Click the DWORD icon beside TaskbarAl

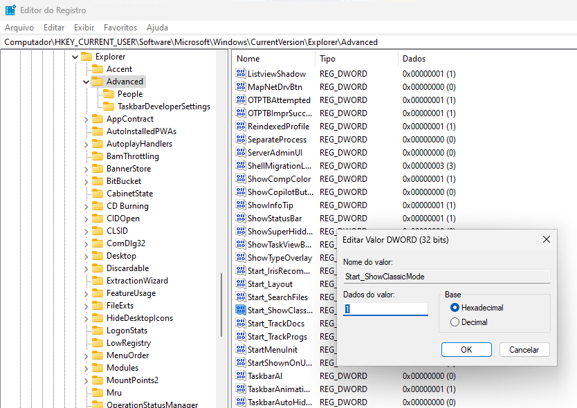pyautogui.click(x=241, y=376)
